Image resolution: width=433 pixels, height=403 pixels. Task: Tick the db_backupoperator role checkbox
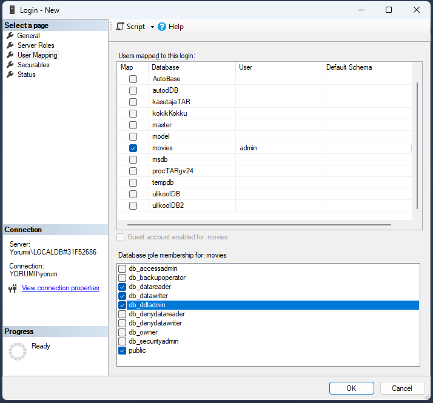point(122,278)
